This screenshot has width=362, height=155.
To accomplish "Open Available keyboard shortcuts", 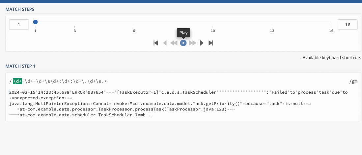I will [332, 58].
